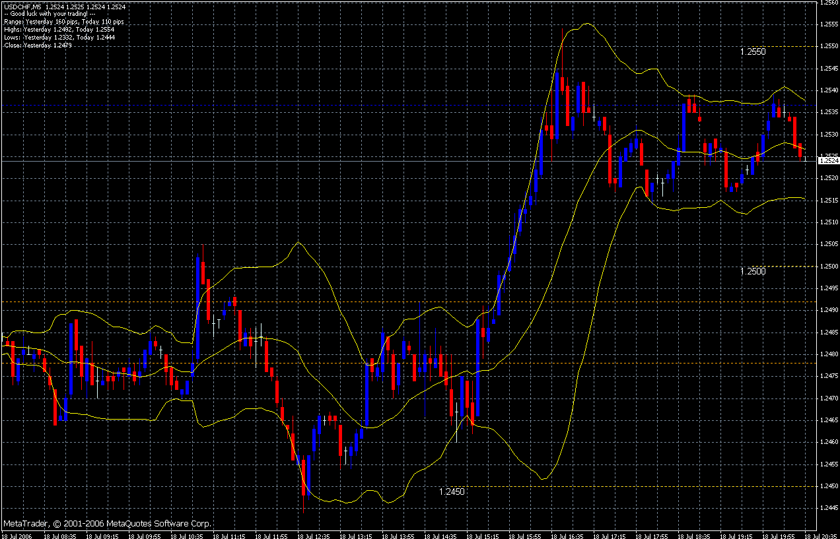The width and height of the screenshot is (840, 539).
Task: Click 1.2555 on the price axis
Action: (x=829, y=24)
